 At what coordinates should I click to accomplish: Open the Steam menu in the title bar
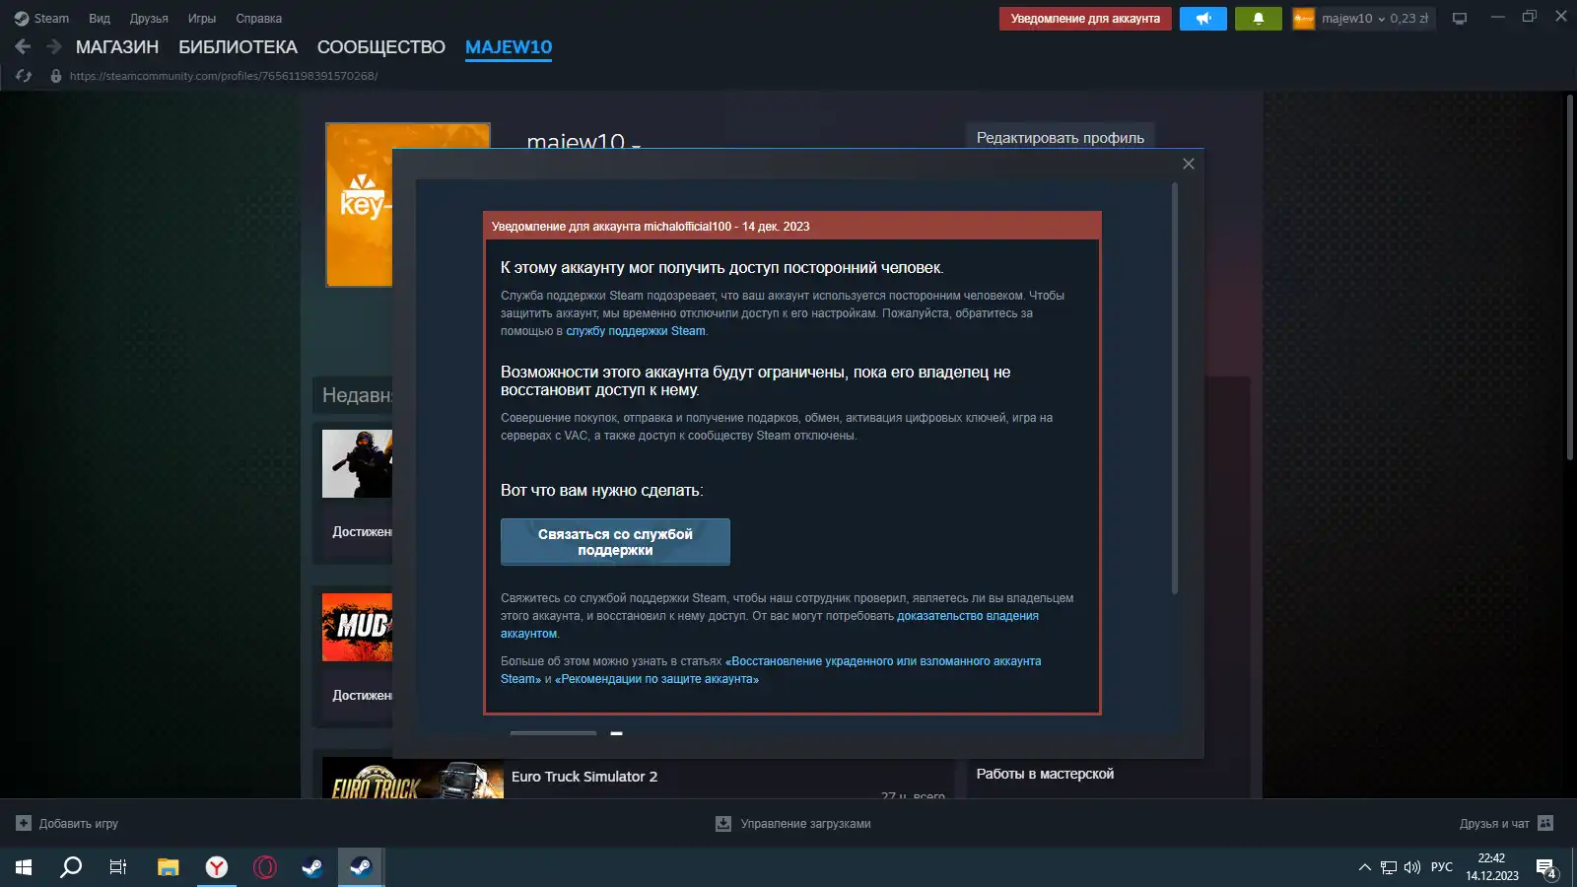(41, 19)
